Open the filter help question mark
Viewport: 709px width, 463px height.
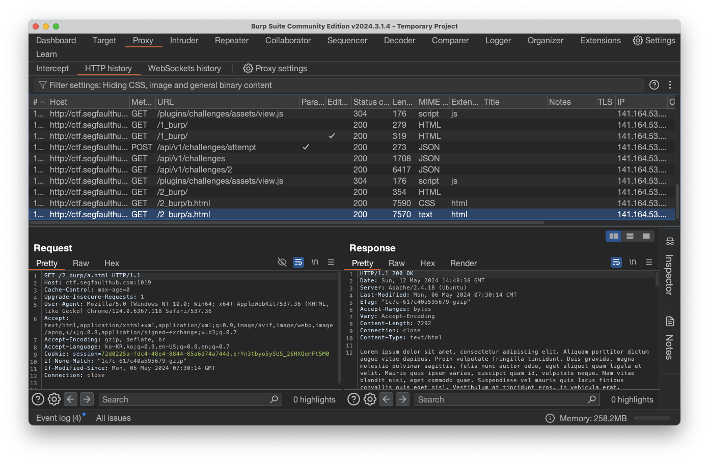tap(654, 85)
